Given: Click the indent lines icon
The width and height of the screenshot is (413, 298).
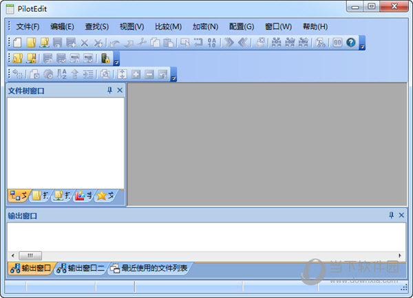Looking at the screenshot, I should click(88, 74).
